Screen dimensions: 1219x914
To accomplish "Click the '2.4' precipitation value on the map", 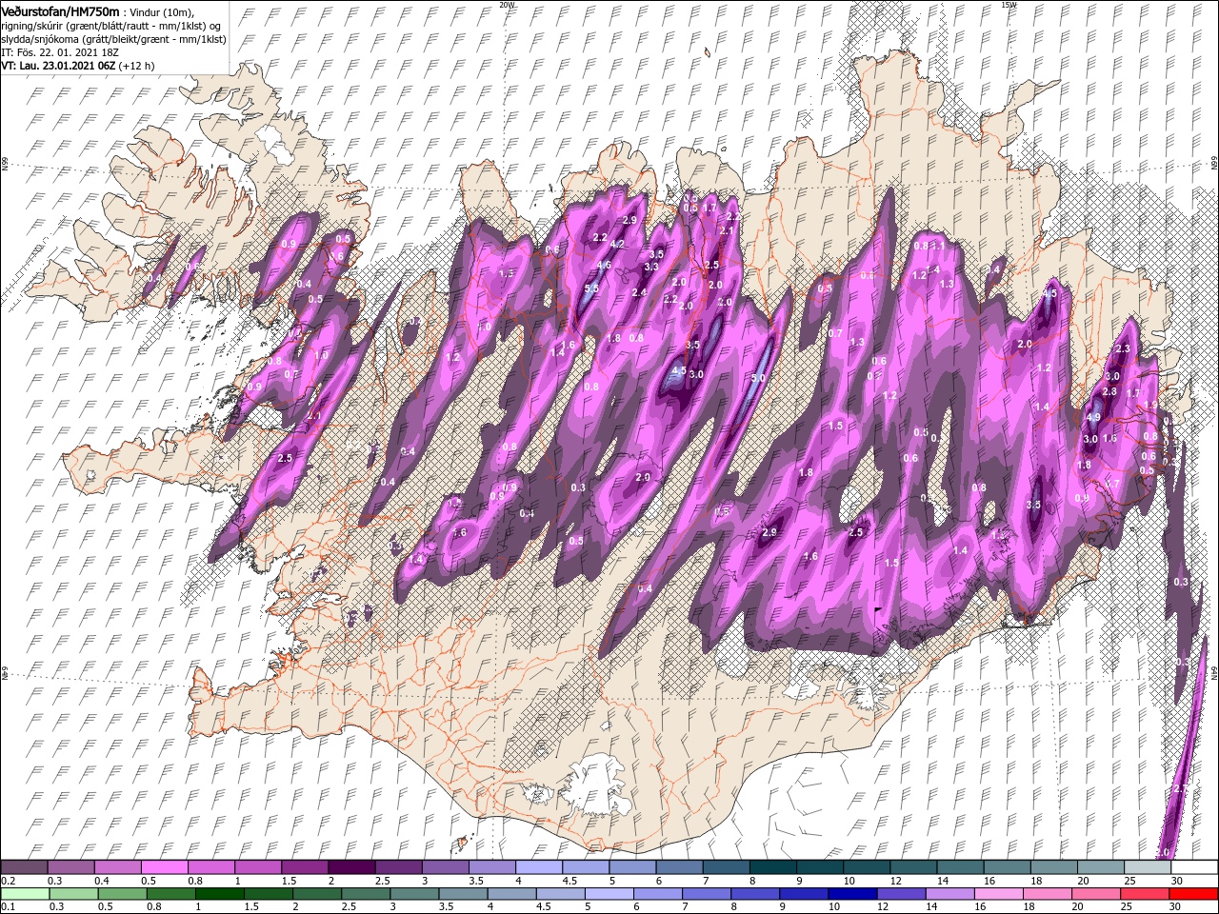I will 640,292.
